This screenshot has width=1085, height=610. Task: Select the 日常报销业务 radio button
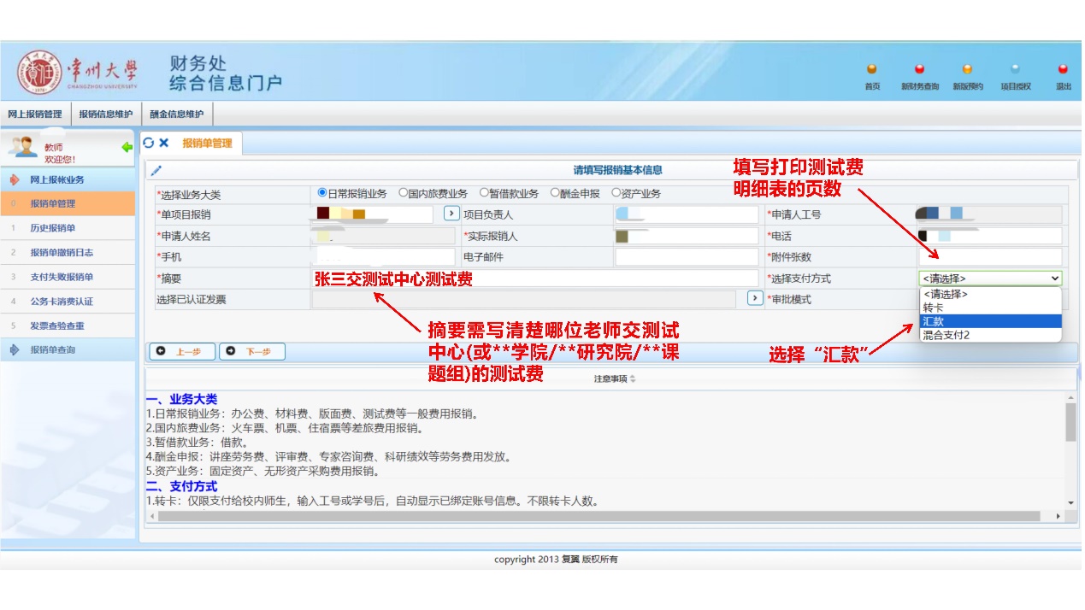point(322,193)
